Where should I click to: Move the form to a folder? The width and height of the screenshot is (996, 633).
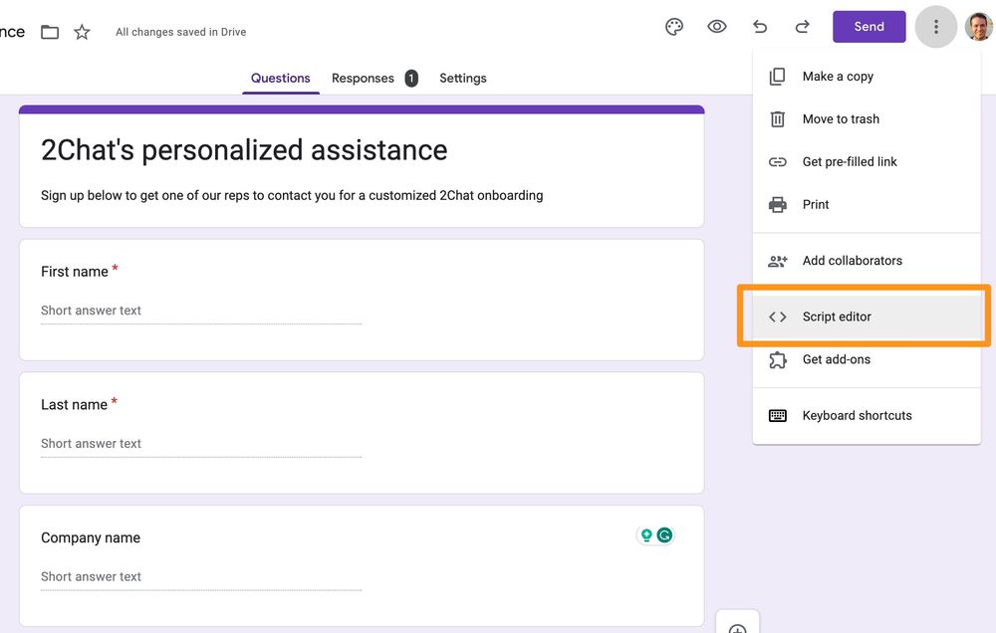(50, 31)
